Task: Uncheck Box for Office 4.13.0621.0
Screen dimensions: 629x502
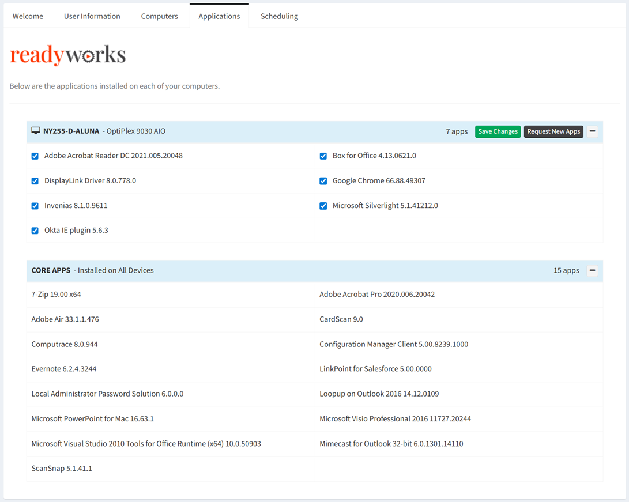Action: (x=323, y=156)
